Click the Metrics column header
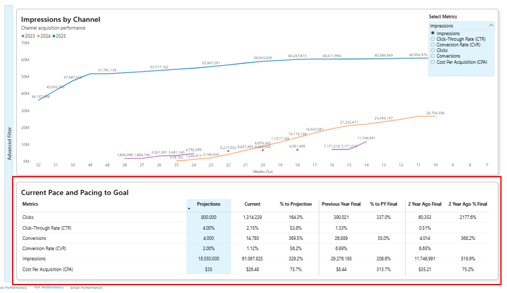This screenshot has width=507, height=293. pos(30,204)
